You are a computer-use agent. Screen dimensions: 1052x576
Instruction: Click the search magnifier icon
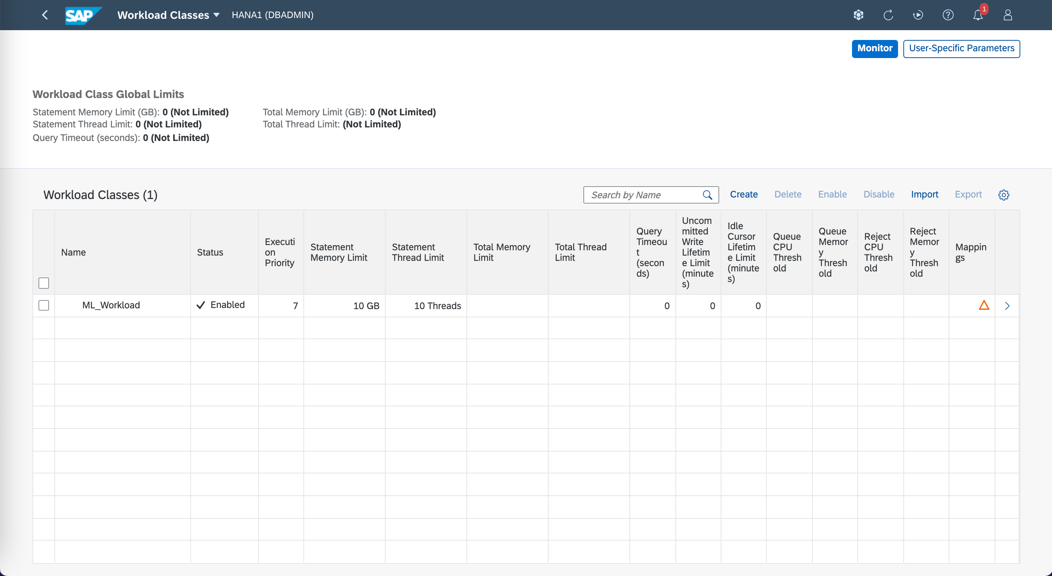(707, 195)
